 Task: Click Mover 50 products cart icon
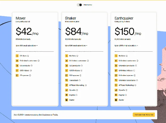[x=17, y=66]
